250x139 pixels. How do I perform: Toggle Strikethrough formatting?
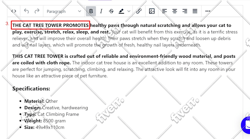(111, 11)
